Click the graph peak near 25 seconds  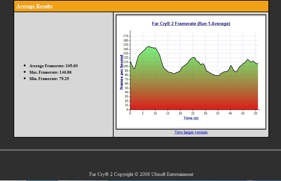[193, 58]
